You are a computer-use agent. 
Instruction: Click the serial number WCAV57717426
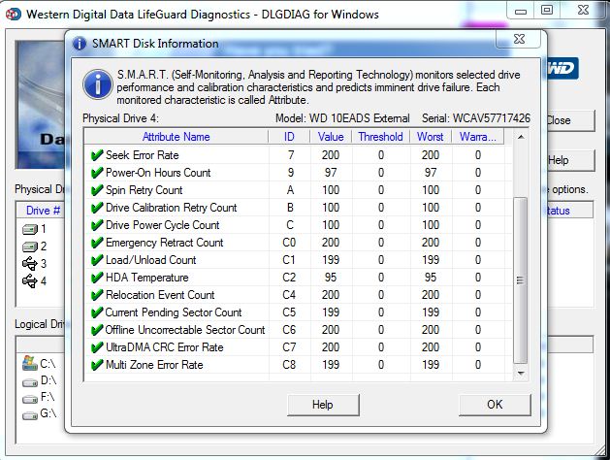click(x=492, y=118)
